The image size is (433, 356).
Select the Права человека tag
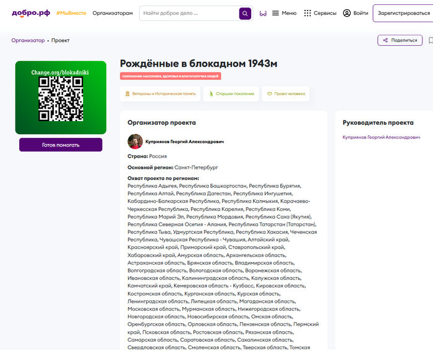(x=286, y=94)
